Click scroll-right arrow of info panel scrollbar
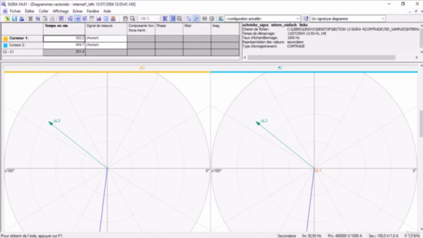423x238 pixels. 416,58
